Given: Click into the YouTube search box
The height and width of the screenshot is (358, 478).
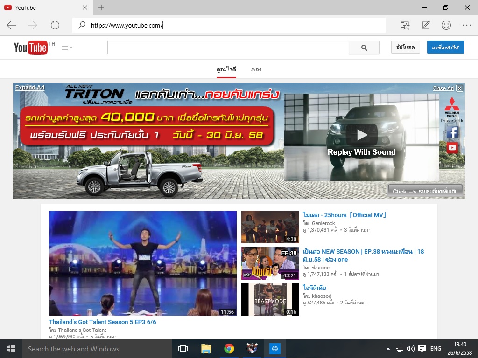Looking at the screenshot, I should [228, 48].
